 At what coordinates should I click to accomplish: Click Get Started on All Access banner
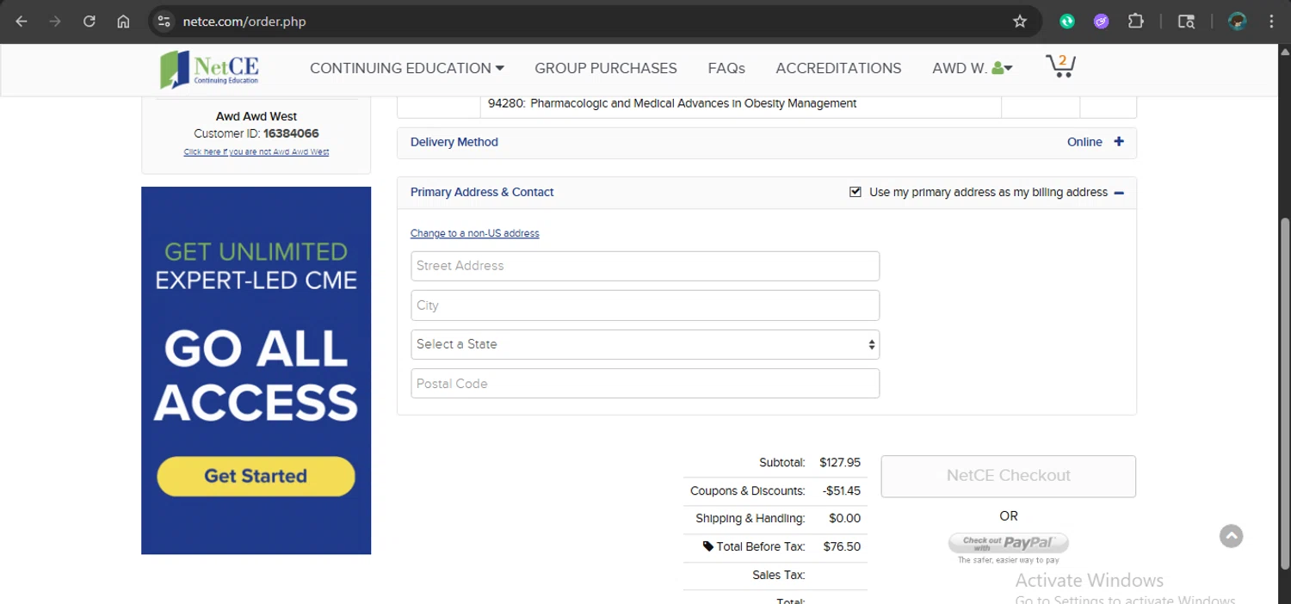pos(256,476)
